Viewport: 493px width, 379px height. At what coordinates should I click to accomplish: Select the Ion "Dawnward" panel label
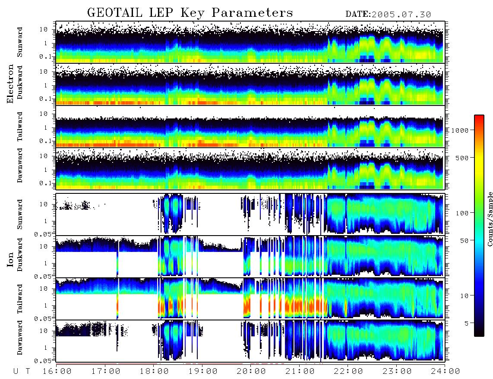(20, 337)
